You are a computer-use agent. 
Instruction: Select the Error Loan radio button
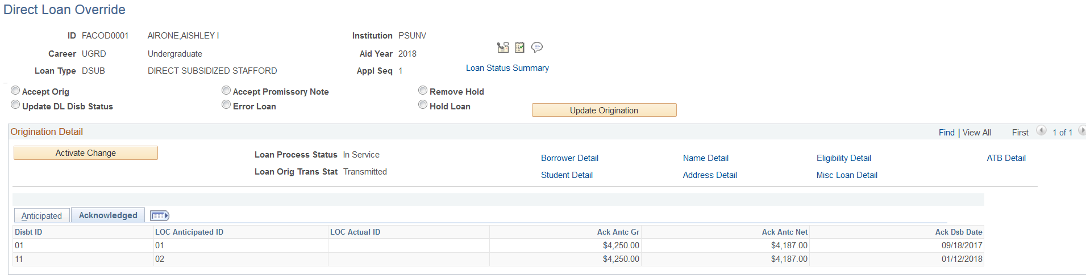click(226, 105)
